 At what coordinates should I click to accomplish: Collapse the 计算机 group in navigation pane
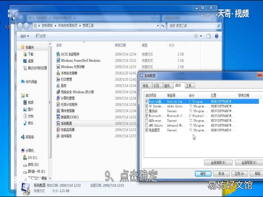click(27, 150)
